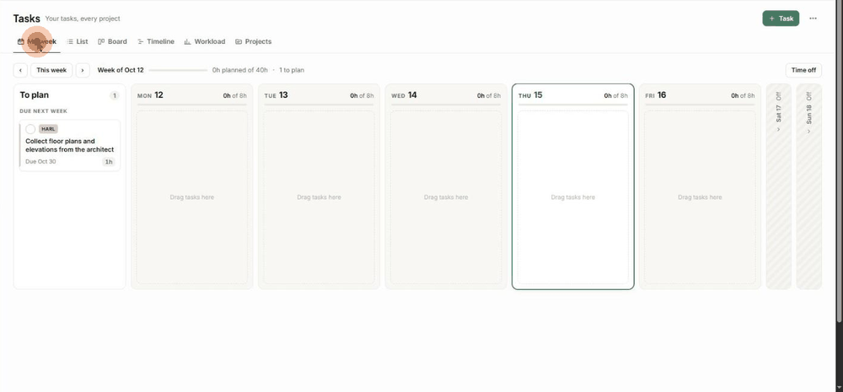Click the Due Oct 30 date
Viewport: 843px width, 392px height.
coord(40,161)
